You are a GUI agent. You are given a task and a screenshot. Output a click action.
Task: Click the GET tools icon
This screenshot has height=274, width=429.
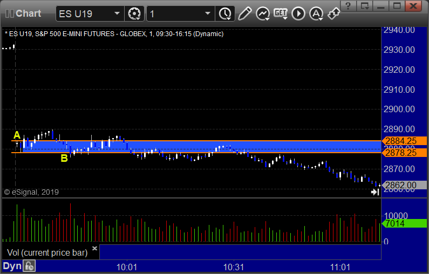pyautogui.click(x=281, y=13)
